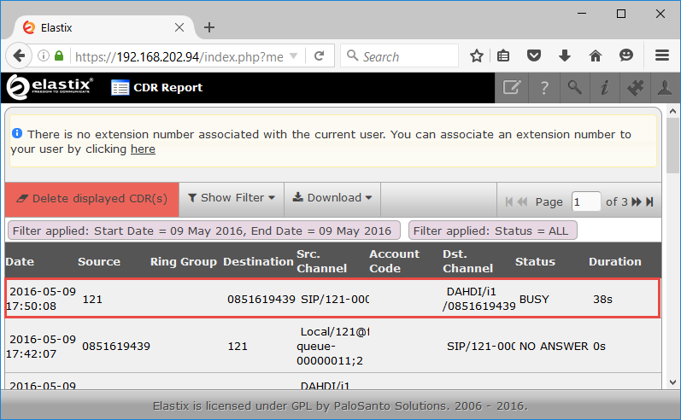The width and height of the screenshot is (681, 420).
Task: Click the CDR Report module icon
Action: pyautogui.click(x=120, y=88)
